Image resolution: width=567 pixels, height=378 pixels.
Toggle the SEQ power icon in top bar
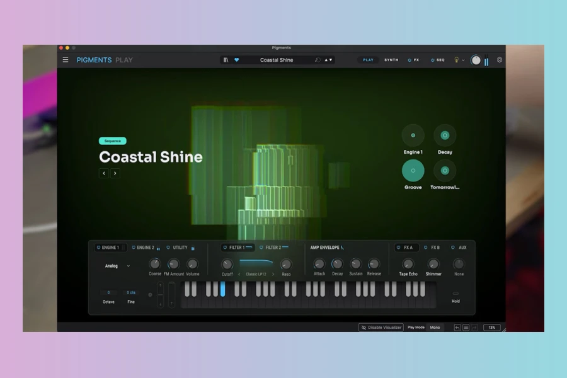click(x=432, y=60)
